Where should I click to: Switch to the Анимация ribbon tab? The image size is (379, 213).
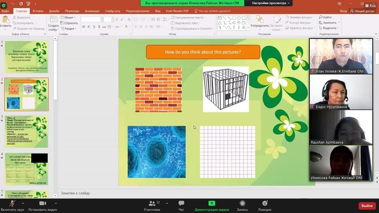click(92, 11)
